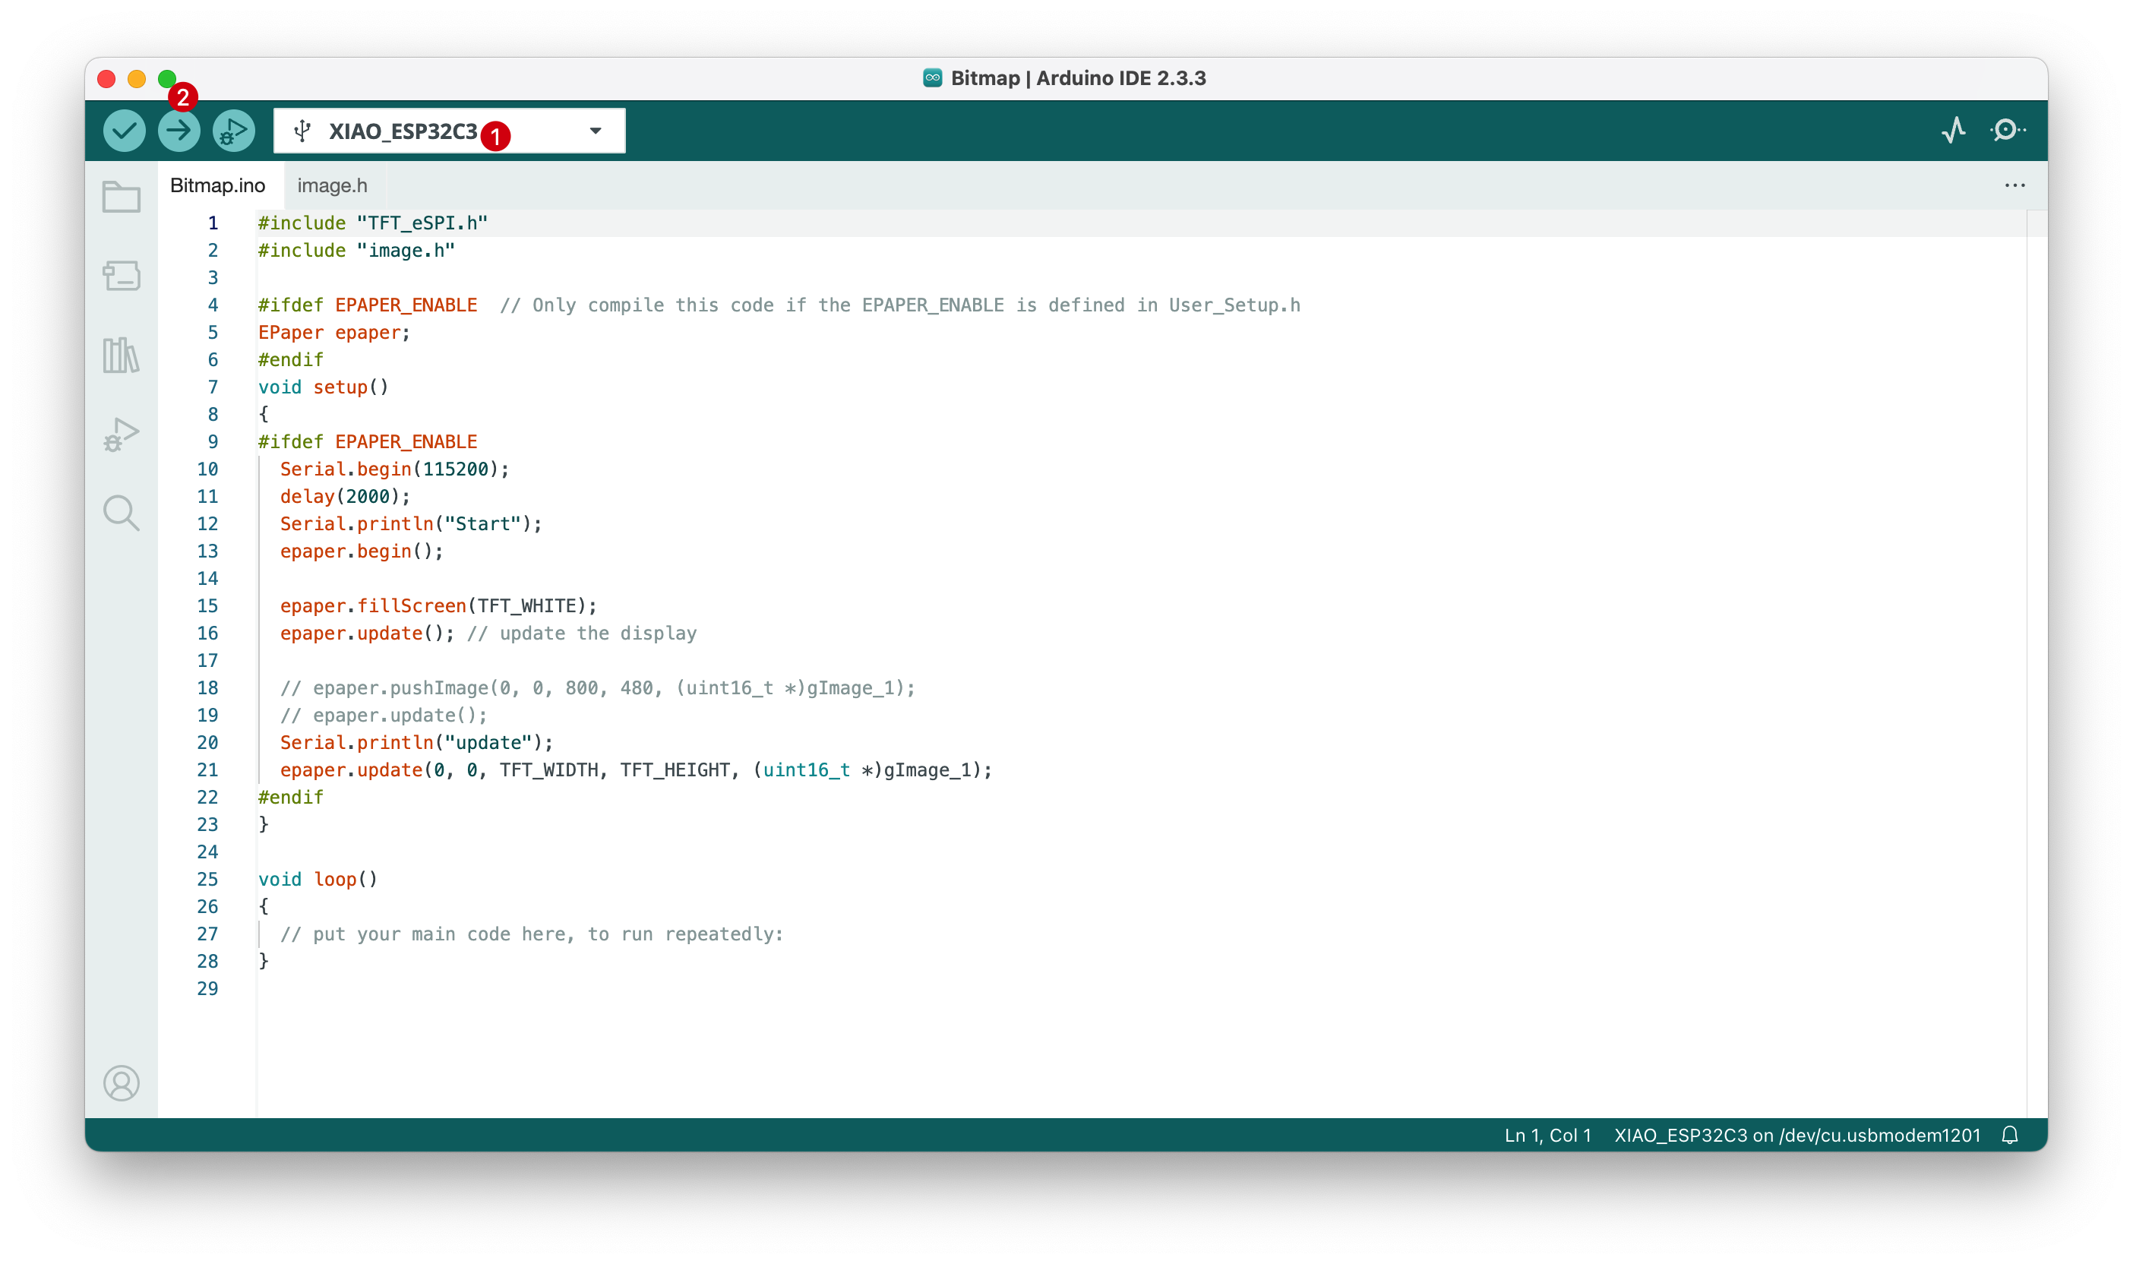Switch to the image.h tab
This screenshot has width=2133, height=1264.
(x=332, y=185)
